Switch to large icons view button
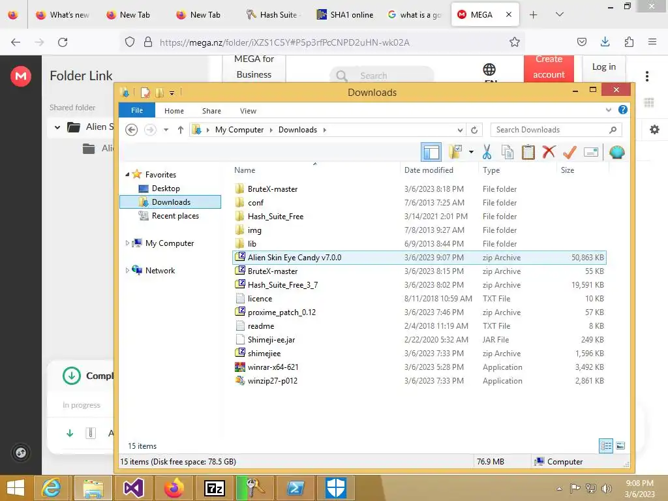Image resolution: width=668 pixels, height=501 pixels. (x=620, y=446)
